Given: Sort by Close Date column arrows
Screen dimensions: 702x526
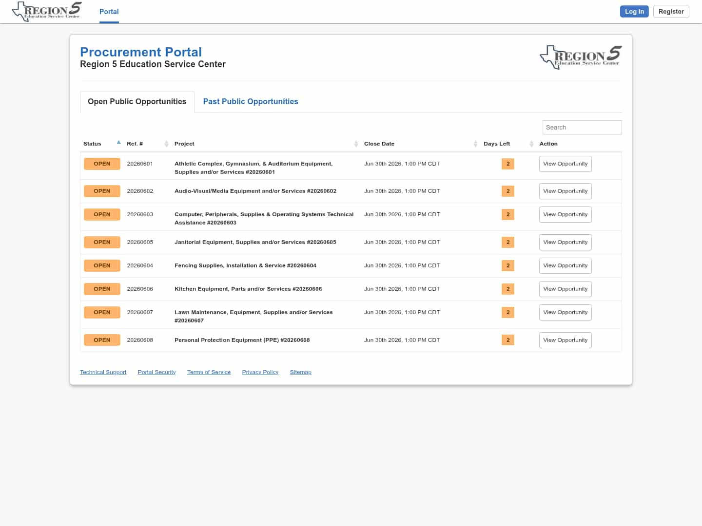Looking at the screenshot, I should coord(475,144).
